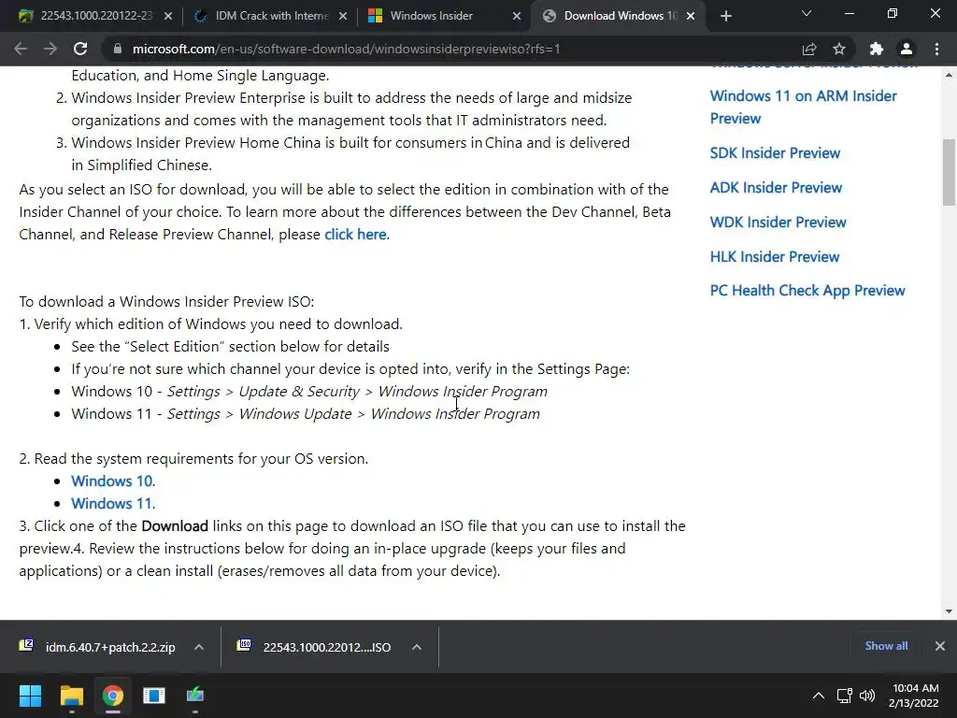The width and height of the screenshot is (957, 718).
Task: Show all downloads
Action: [886, 646]
